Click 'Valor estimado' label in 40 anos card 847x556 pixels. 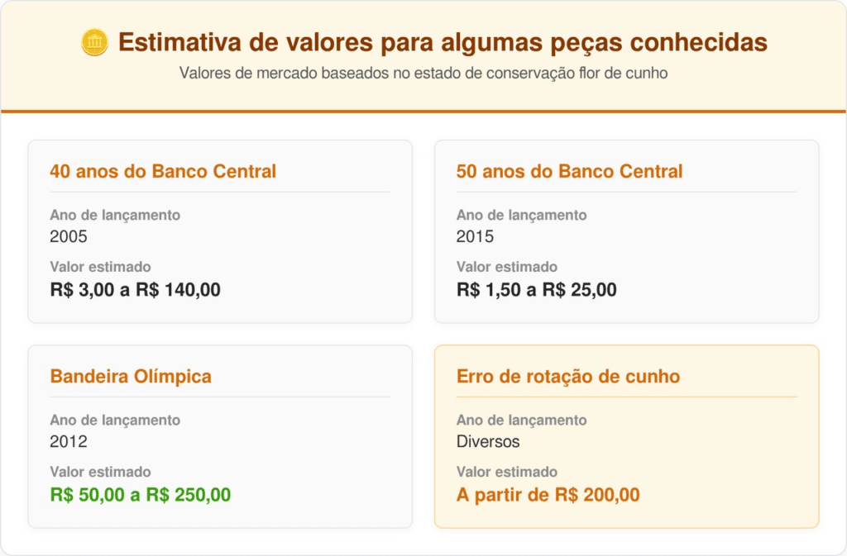[x=100, y=268]
